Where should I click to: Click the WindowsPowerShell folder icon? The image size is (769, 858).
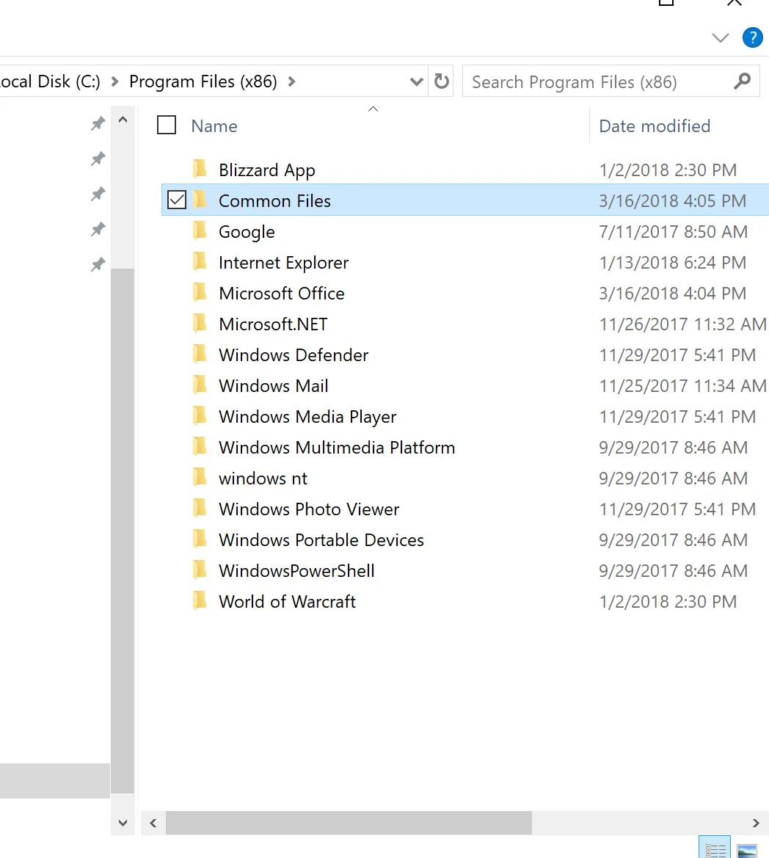tap(200, 569)
